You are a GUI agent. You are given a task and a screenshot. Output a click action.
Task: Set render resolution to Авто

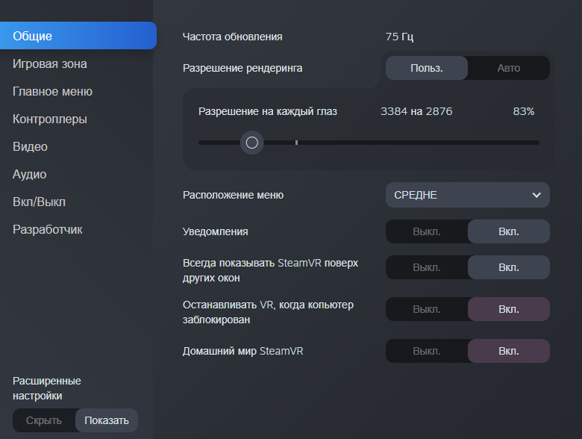(509, 68)
